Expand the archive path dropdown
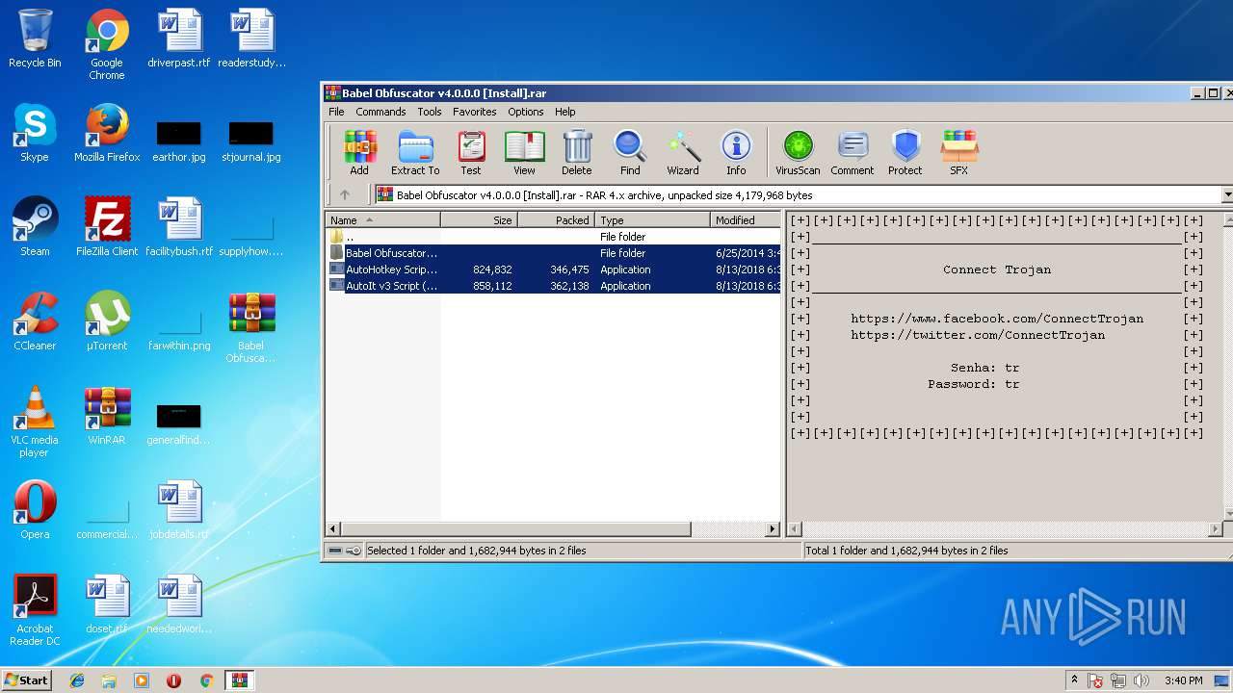The height and width of the screenshot is (693, 1233). 1227,195
